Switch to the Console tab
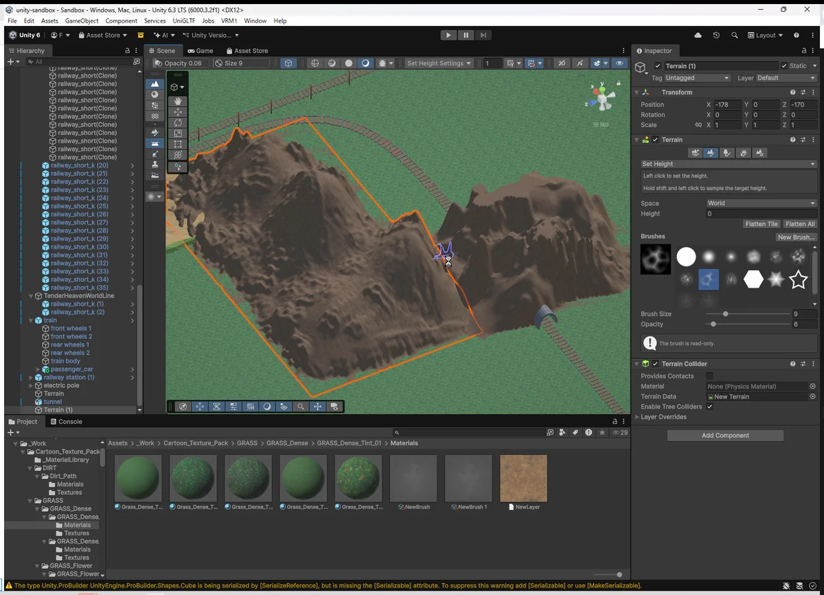Viewport: 824px width, 595px height. coord(66,421)
